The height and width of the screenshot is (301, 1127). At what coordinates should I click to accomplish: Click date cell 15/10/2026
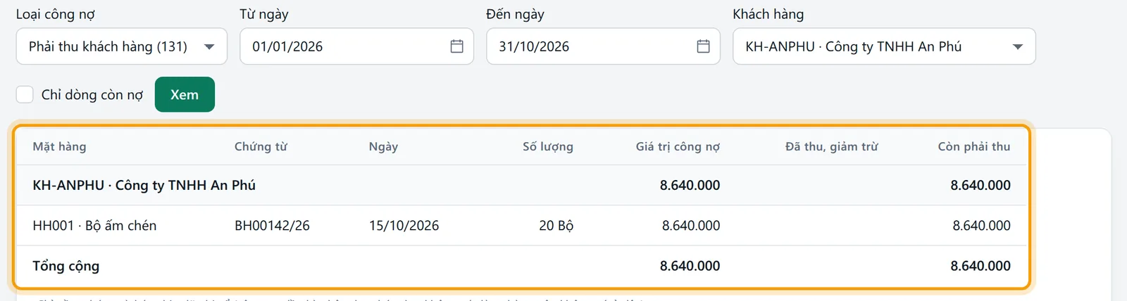tap(404, 226)
